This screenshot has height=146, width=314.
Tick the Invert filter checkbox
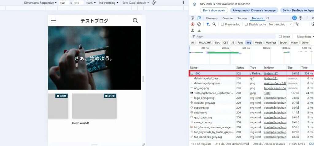(x=280, y=36)
